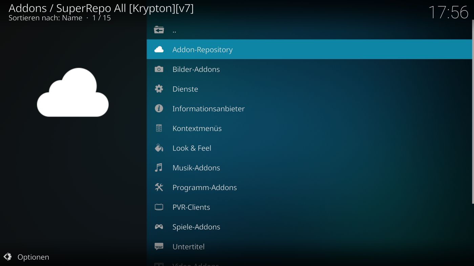
Task: Select Kontextmenüs in the list
Action: click(309, 128)
